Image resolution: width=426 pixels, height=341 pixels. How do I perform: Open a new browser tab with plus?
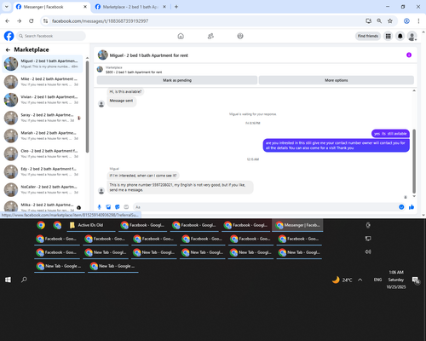[x=176, y=7]
